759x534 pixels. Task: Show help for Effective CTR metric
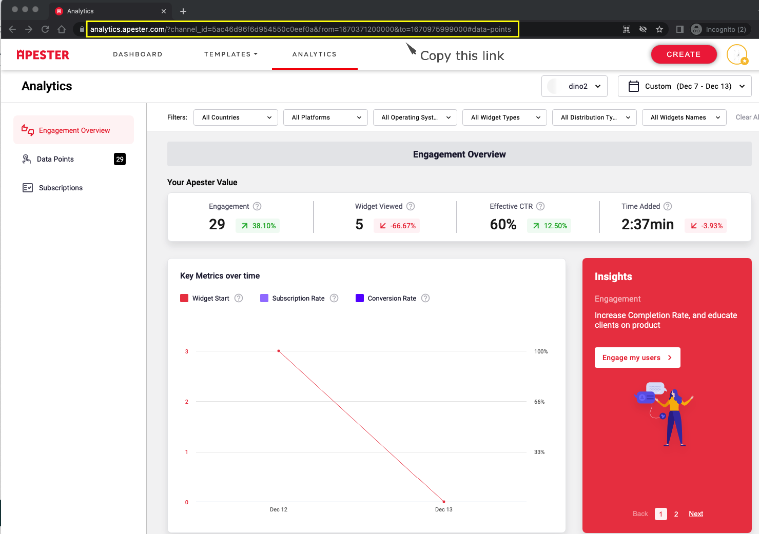coord(540,206)
